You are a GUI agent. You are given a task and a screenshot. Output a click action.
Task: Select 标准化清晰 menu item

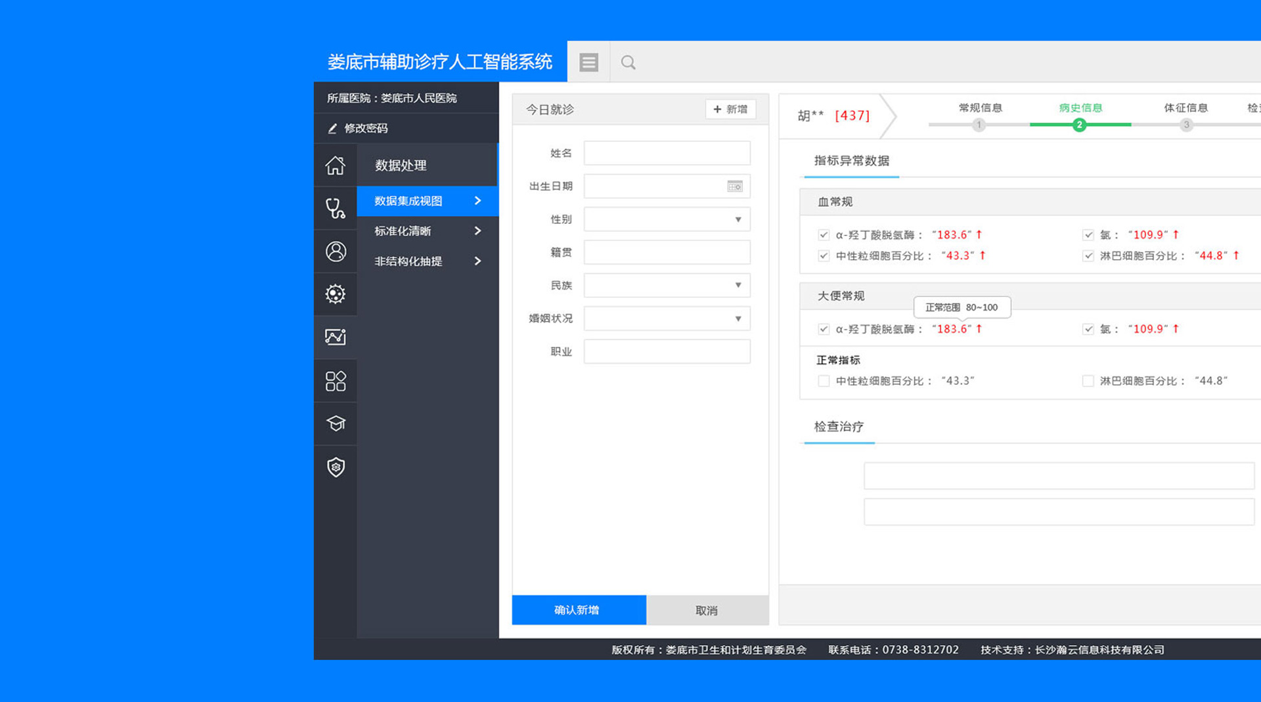tap(428, 231)
